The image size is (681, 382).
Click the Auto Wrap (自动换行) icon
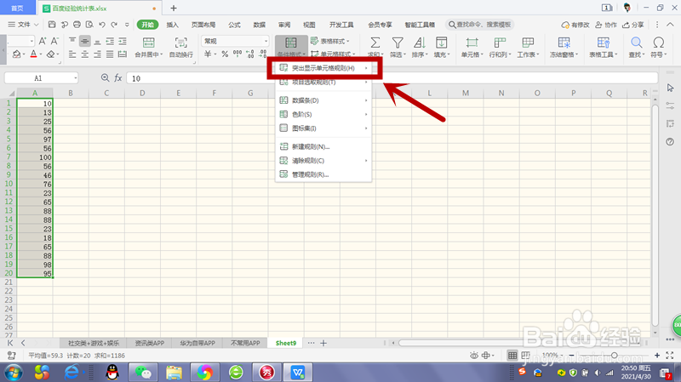coord(180,43)
